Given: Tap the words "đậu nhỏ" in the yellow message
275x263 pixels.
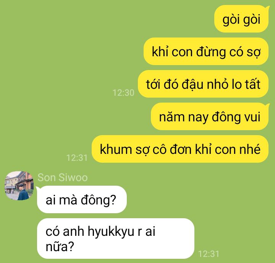Looking at the screenshot, I should pyautogui.click(x=204, y=84).
